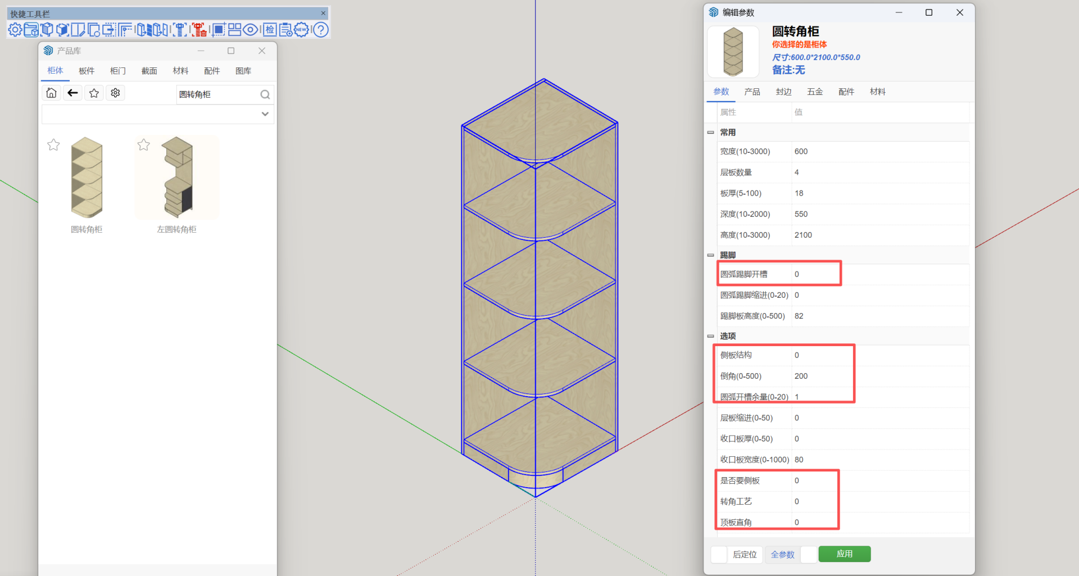Click the red screw delete icon
1079x576 pixels.
[199, 30]
